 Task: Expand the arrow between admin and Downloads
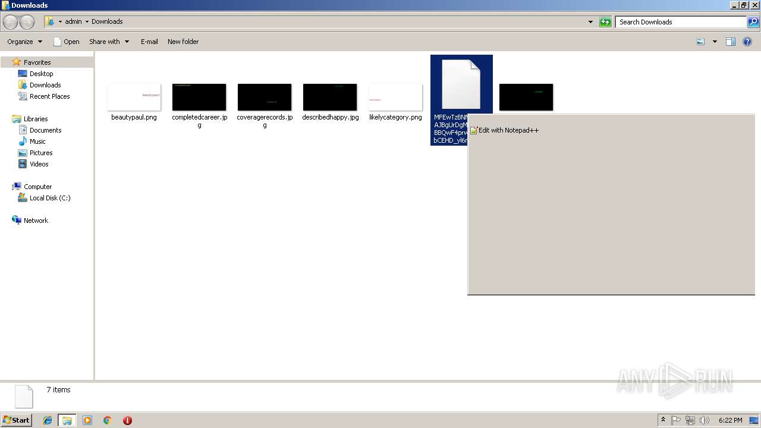[87, 21]
